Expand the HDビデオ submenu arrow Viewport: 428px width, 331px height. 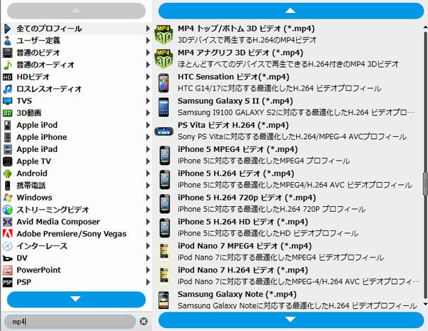(148, 77)
